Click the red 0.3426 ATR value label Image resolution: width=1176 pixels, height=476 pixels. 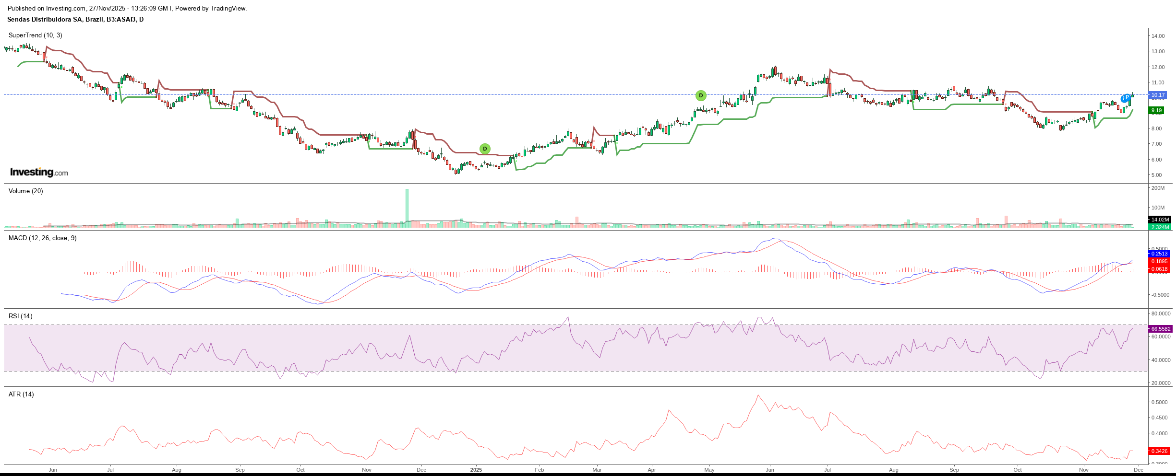[1159, 451]
